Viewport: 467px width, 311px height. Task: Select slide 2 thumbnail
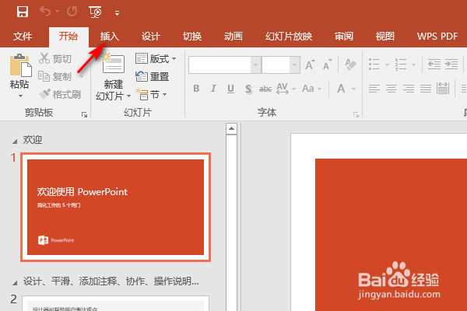(115, 303)
